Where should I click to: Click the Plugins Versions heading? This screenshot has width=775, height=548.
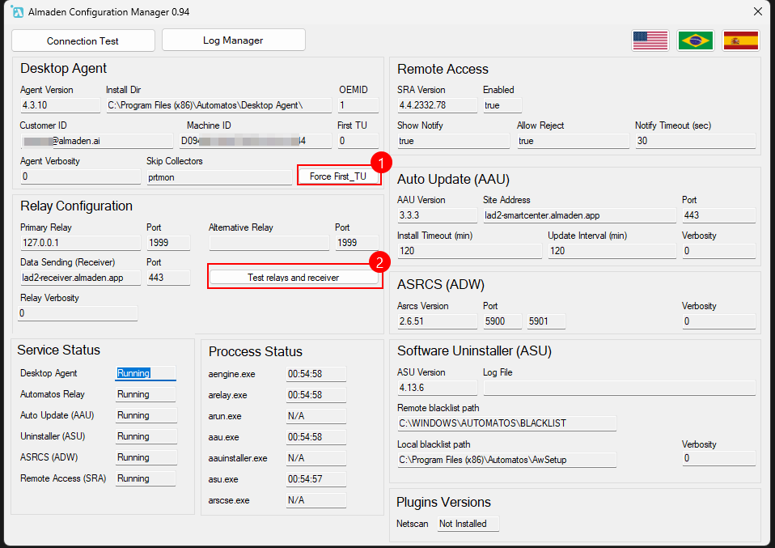443,502
